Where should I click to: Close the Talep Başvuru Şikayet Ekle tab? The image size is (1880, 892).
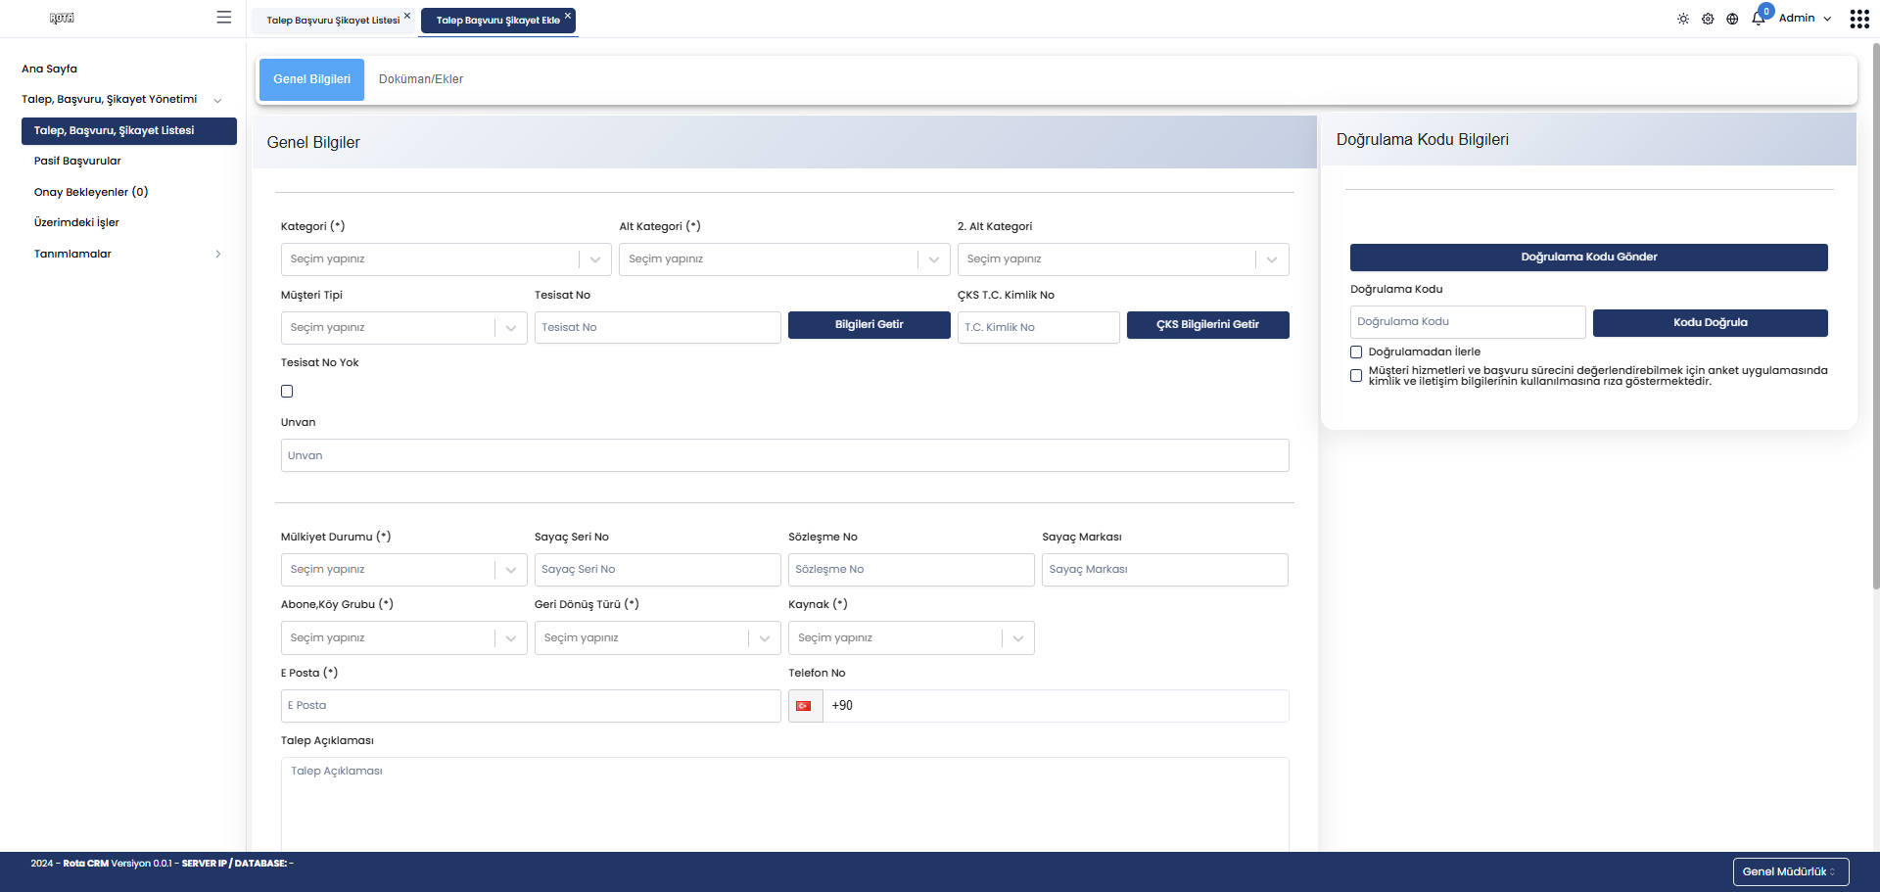[x=567, y=15]
